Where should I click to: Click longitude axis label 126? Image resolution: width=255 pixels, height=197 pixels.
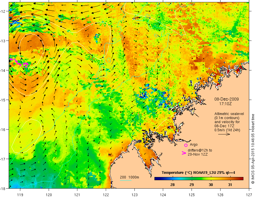[220, 195]
